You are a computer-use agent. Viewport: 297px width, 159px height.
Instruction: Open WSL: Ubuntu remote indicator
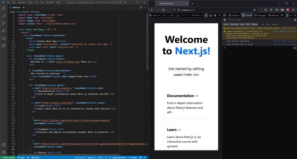tap(8, 158)
